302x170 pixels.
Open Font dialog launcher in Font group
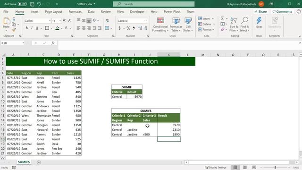click(x=72, y=36)
